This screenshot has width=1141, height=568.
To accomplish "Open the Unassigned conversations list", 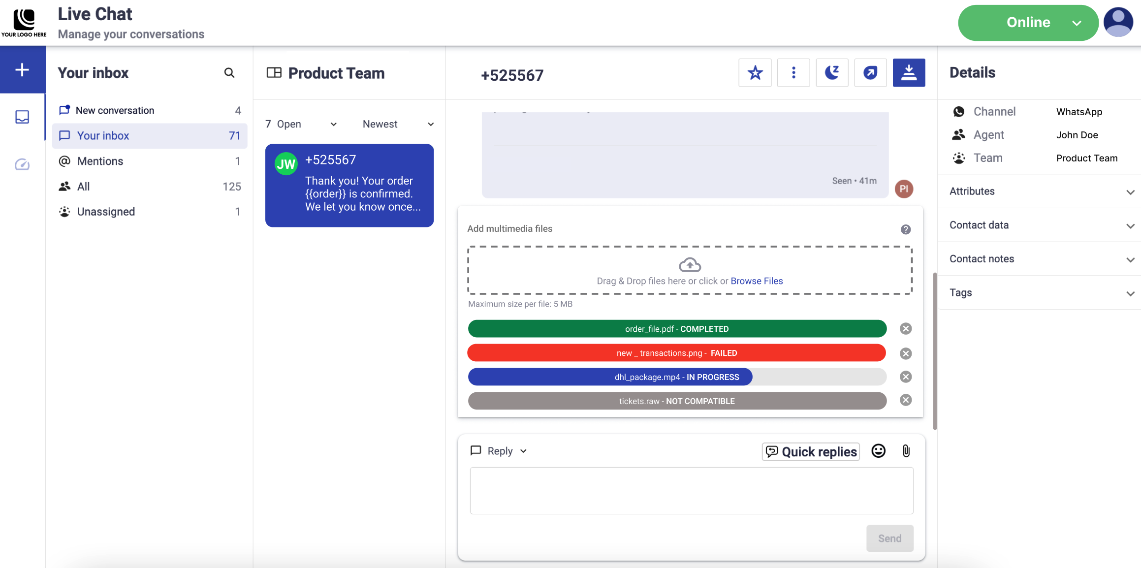I will pos(106,212).
